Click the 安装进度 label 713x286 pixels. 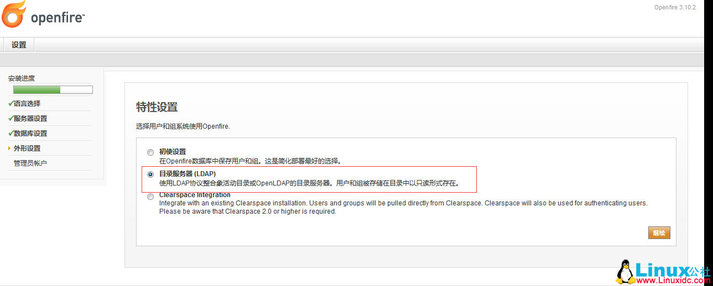click(22, 78)
